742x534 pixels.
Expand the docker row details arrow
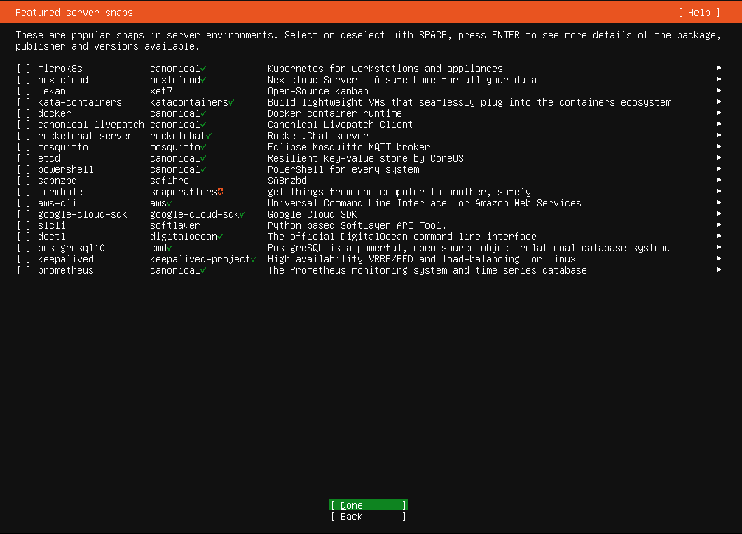click(719, 113)
